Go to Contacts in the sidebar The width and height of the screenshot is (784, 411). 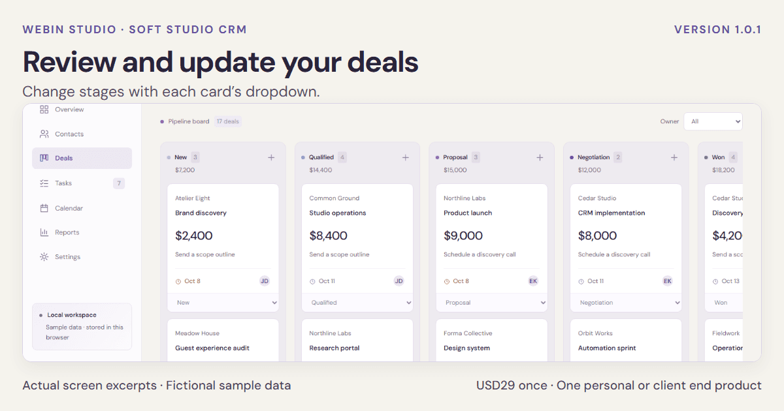82,134
